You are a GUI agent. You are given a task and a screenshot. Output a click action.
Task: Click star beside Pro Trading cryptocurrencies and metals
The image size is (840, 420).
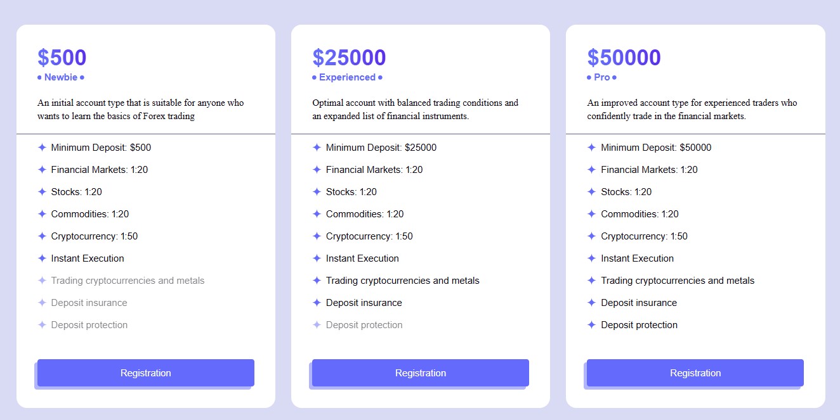[x=591, y=281]
